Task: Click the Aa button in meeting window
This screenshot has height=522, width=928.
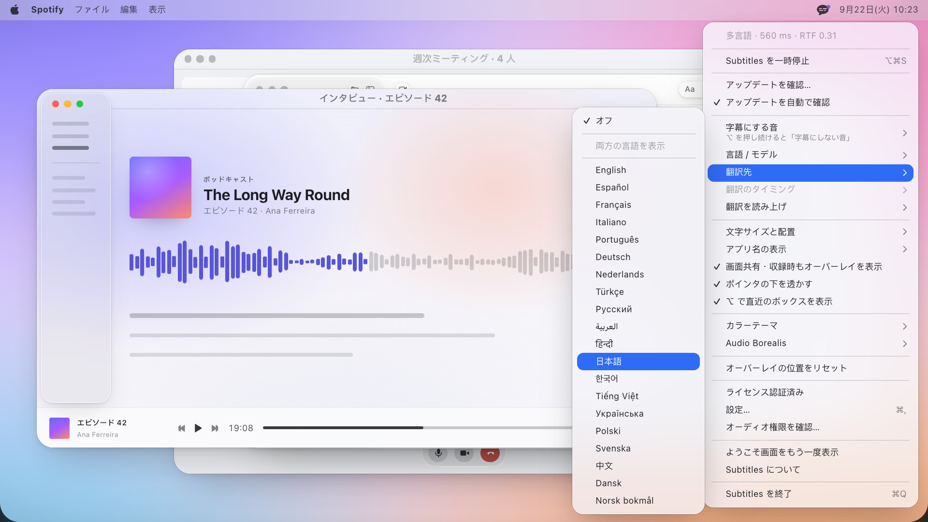Action: coord(690,89)
